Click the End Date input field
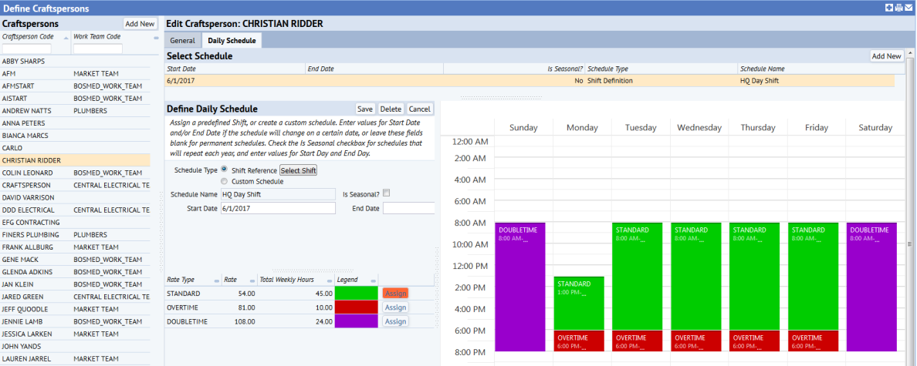Viewport: 917px width, 366px height. [x=408, y=208]
